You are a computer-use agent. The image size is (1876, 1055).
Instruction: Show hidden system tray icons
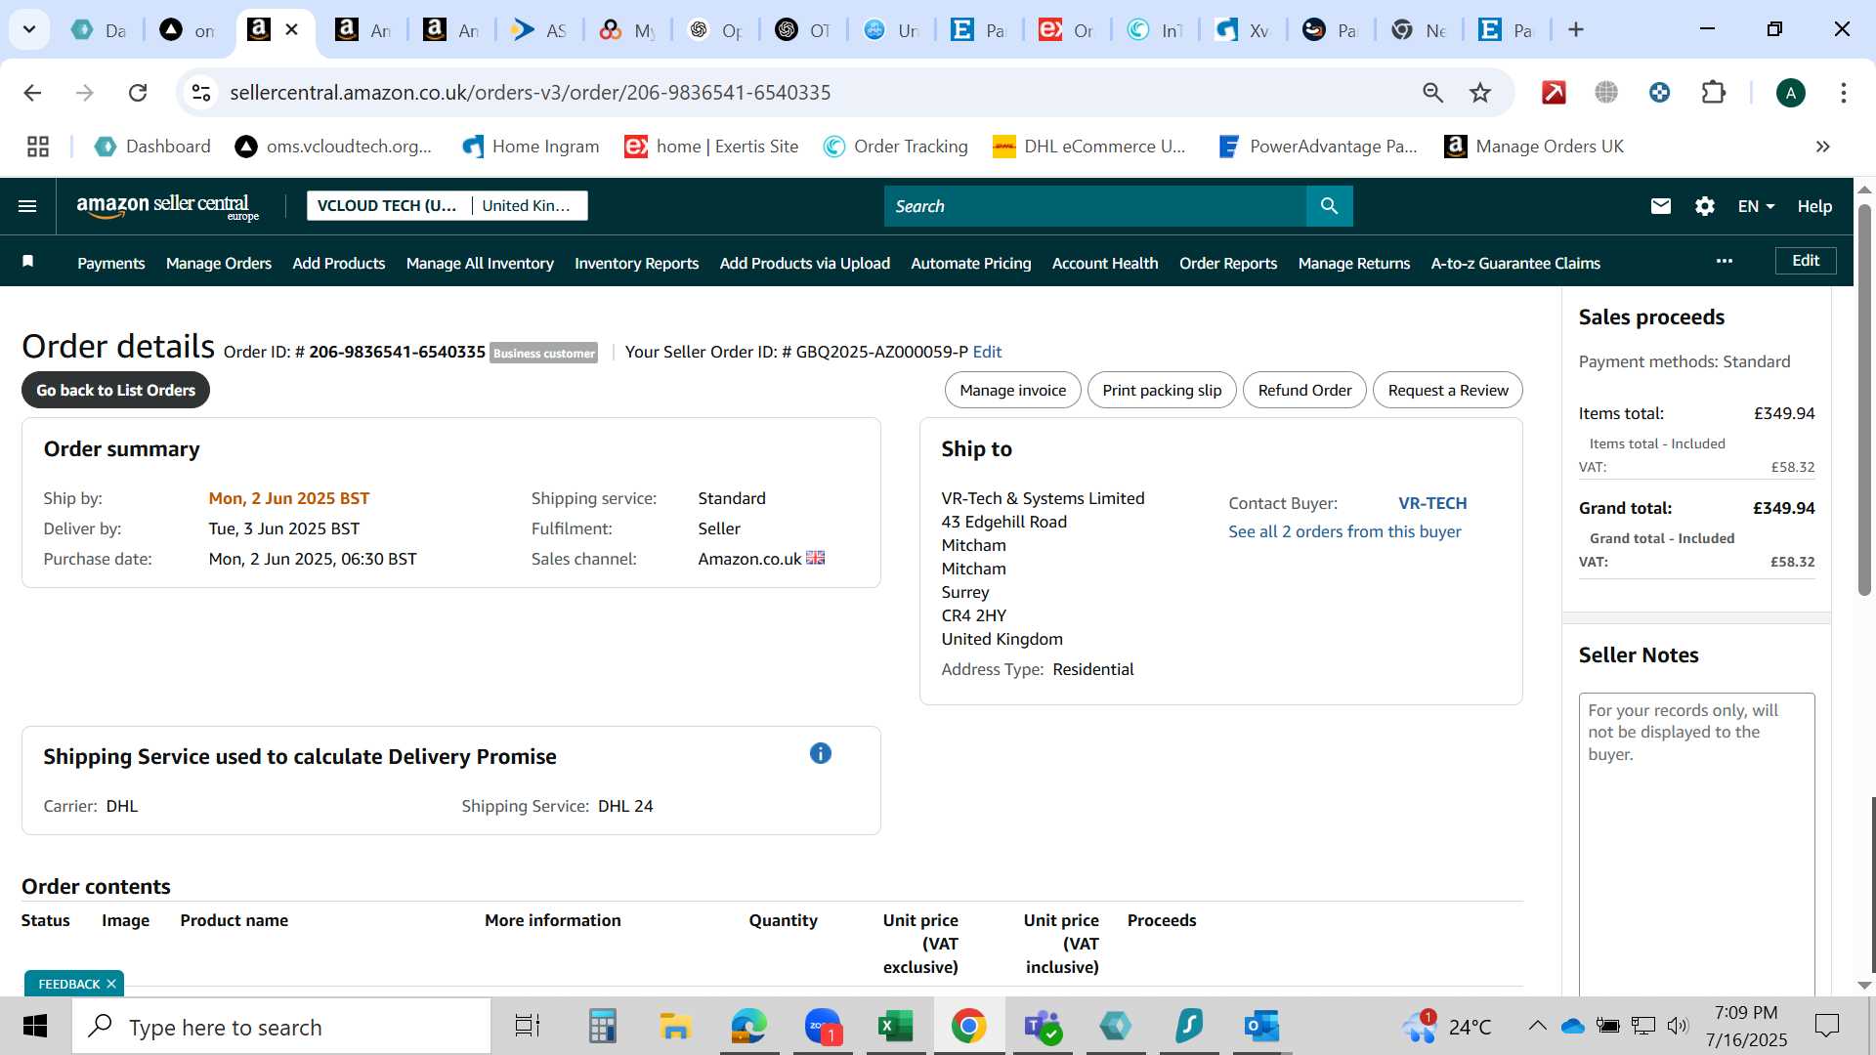pyautogui.click(x=1537, y=1026)
